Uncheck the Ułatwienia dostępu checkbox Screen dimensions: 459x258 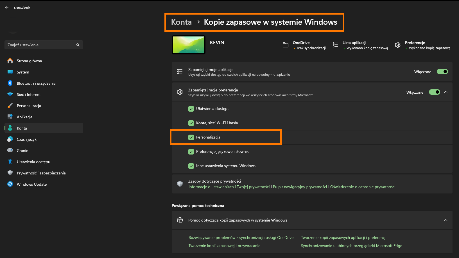[191, 109]
